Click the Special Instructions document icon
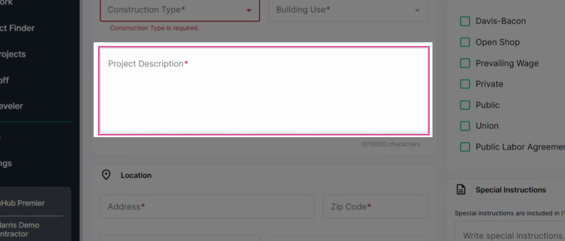This screenshot has width=565, height=241. 461,190
